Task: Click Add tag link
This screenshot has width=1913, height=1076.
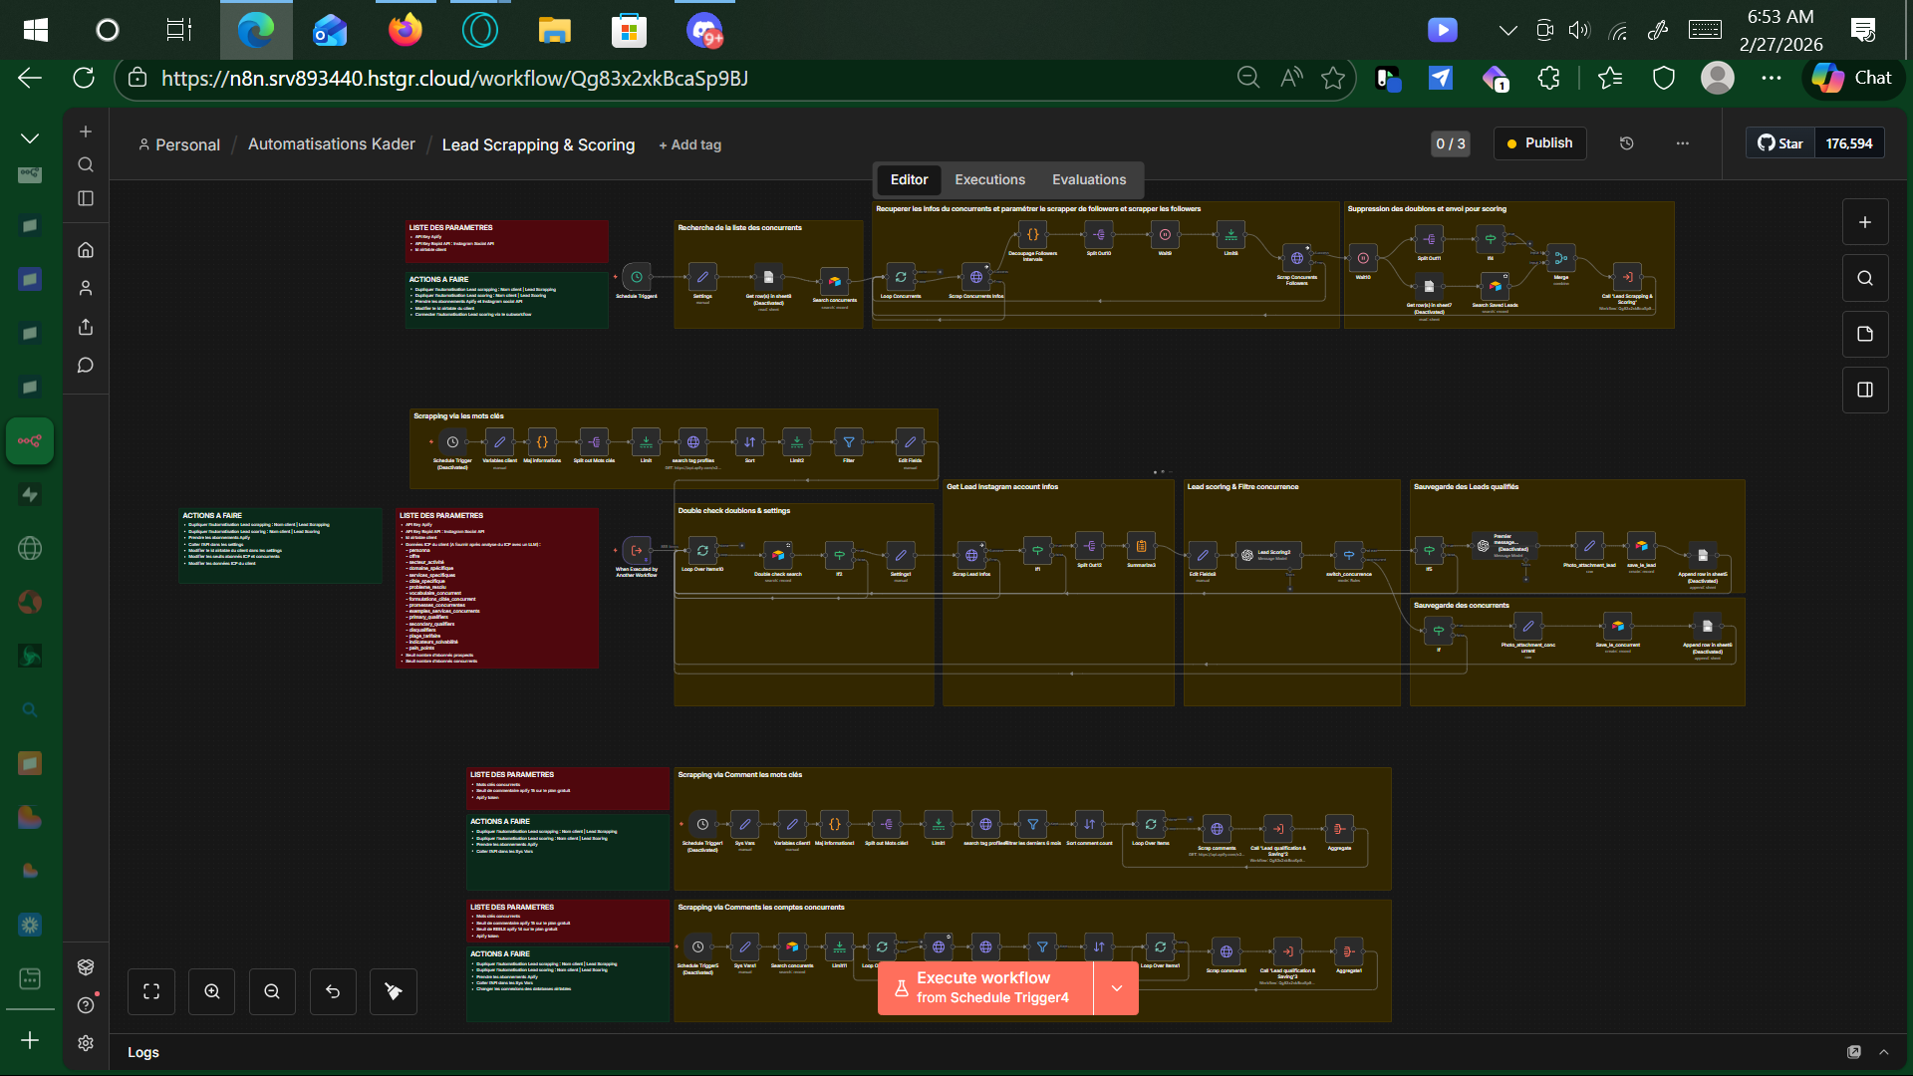Action: [690, 145]
